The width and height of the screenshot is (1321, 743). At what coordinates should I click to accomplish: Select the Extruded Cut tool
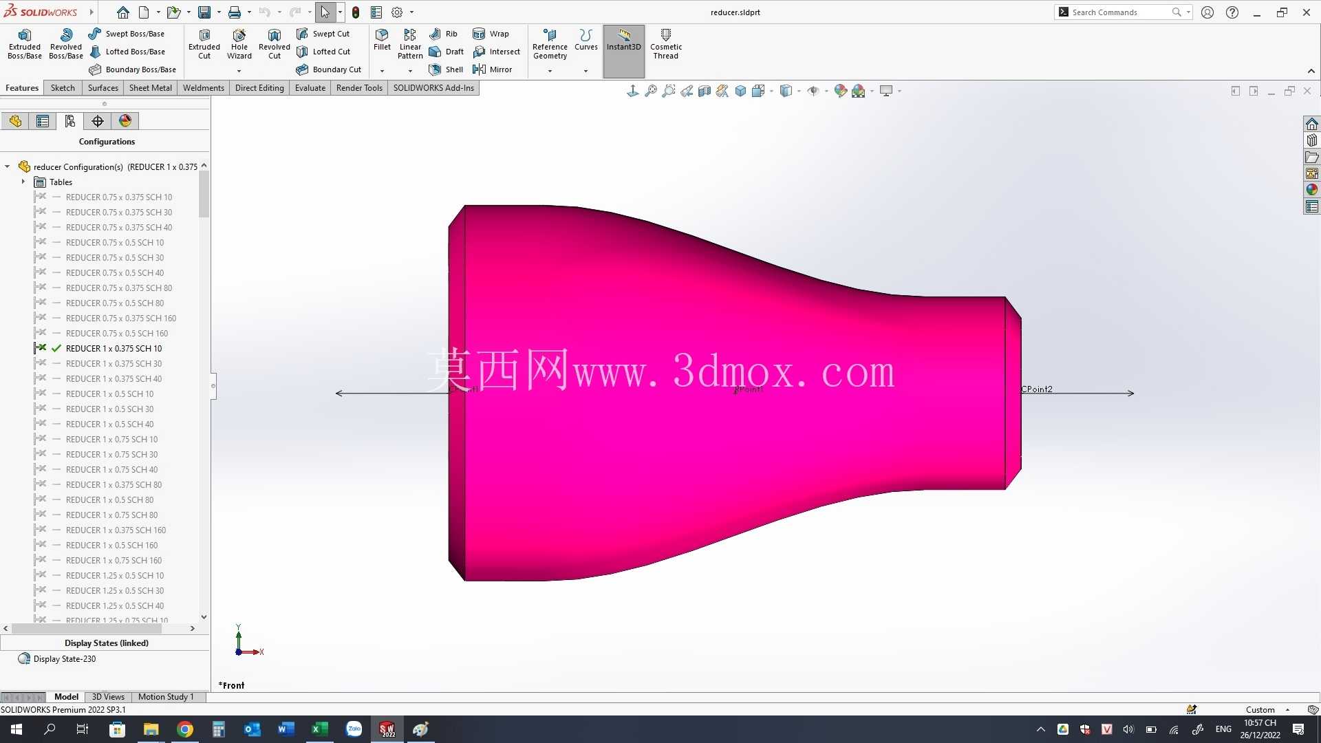coord(204,44)
